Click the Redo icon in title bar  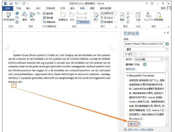(24, 4)
